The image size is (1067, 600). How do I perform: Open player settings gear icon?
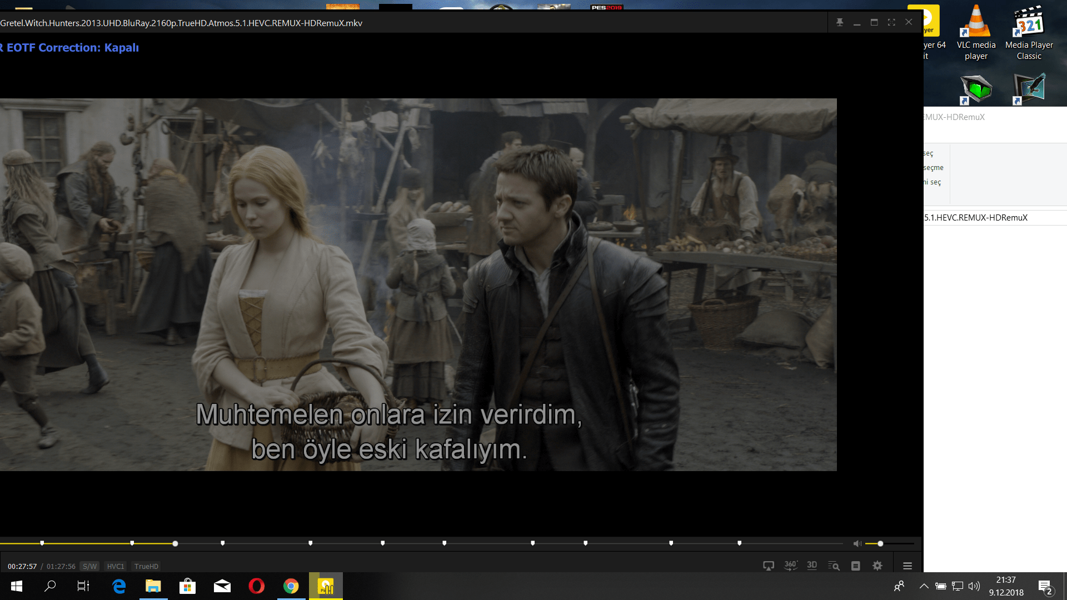tap(877, 566)
